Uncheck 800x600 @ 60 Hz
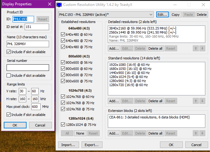Viewport: 210px width, 152px height. 63,69
